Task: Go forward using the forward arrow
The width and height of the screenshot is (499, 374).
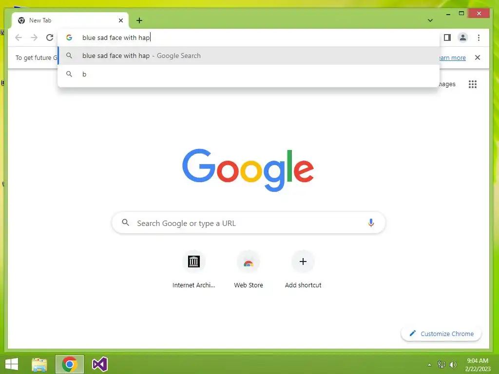Action: [34, 37]
